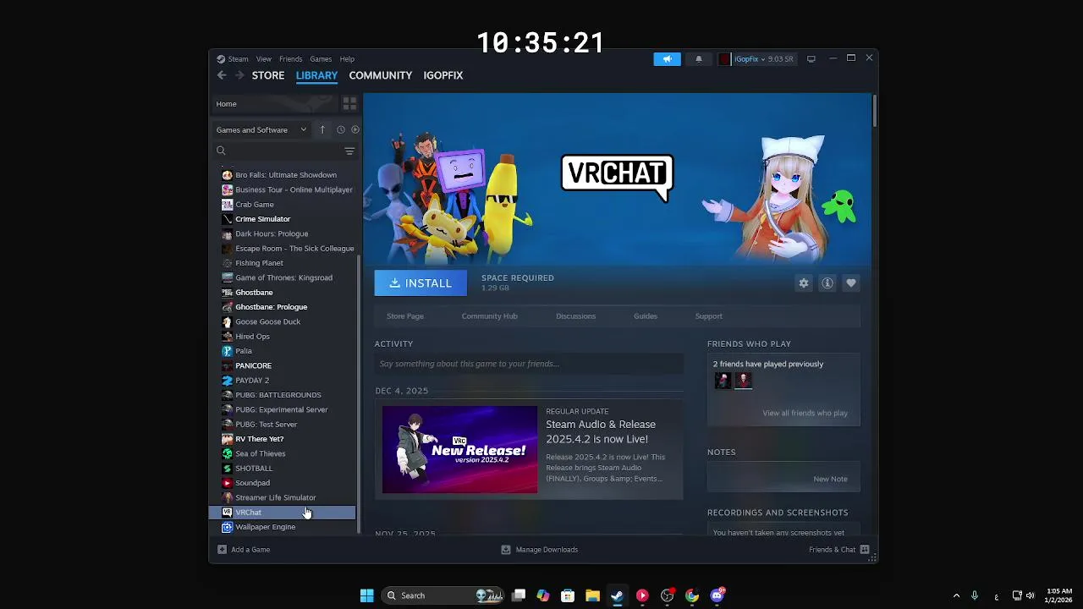Show hidden system tray icons
Image resolution: width=1083 pixels, height=609 pixels.
tap(956, 595)
